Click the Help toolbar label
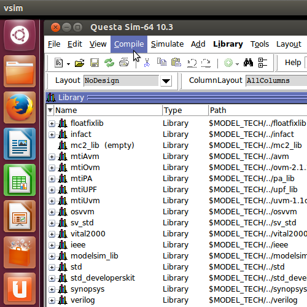Viewport: 307px width, 307px height. (293, 63)
